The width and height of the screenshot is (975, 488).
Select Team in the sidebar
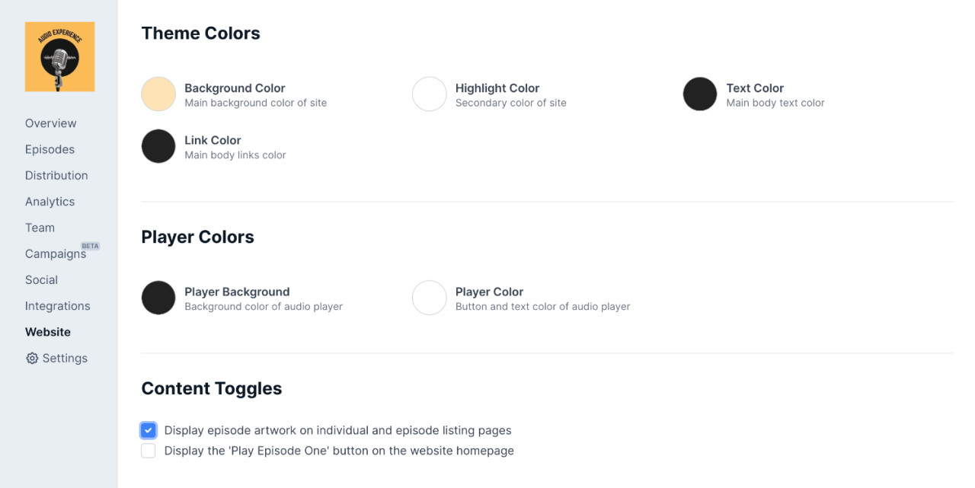point(40,228)
